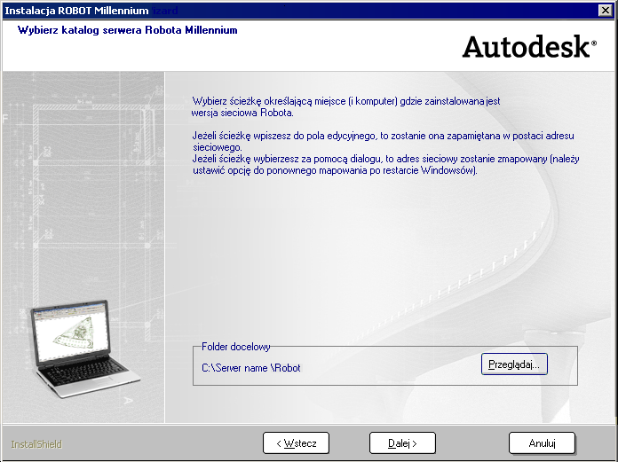
Task: Click heading Wybierz katalog serwera Robota Millennium
Action: click(127, 30)
